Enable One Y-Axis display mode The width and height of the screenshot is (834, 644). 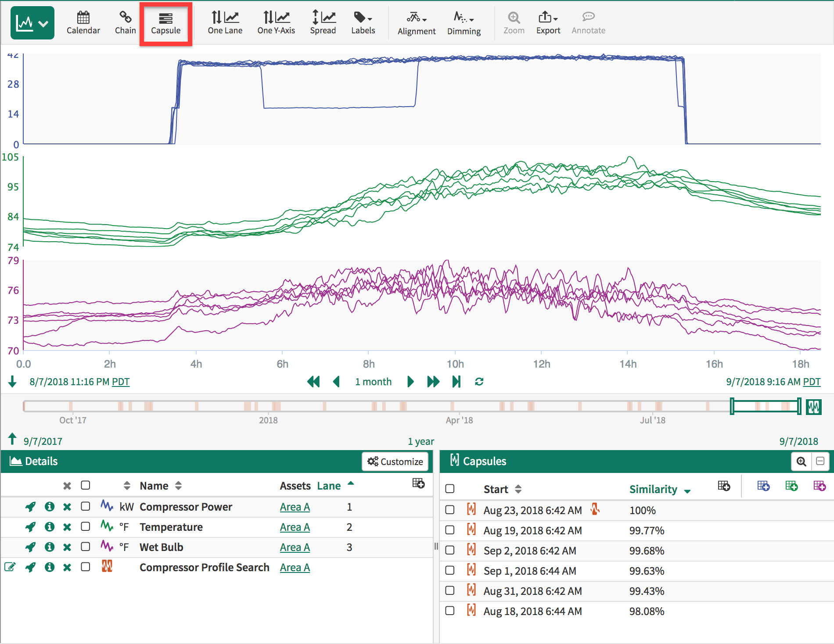point(276,23)
